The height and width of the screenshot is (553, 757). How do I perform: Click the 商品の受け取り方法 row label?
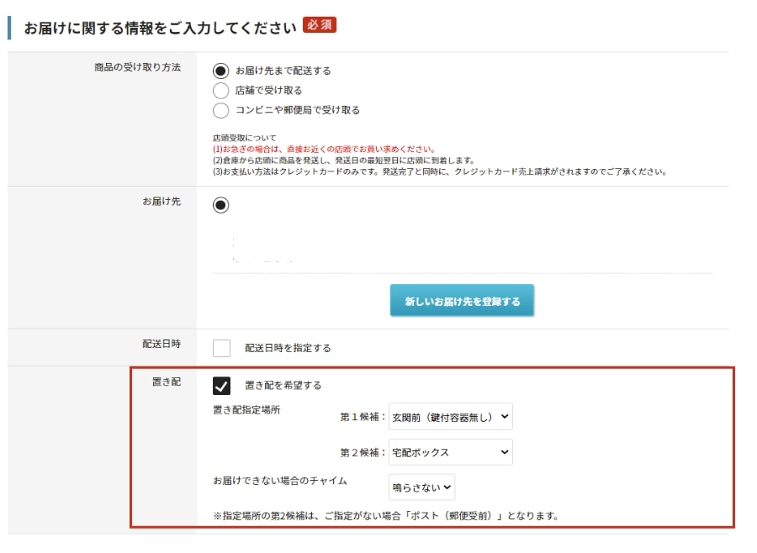(137, 67)
